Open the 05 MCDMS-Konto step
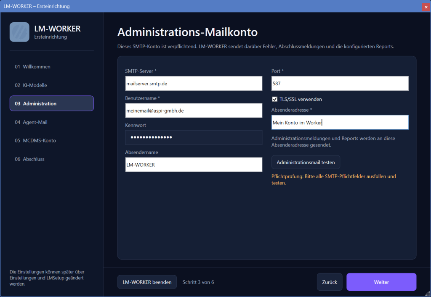This screenshot has width=431, height=297. (x=52, y=140)
